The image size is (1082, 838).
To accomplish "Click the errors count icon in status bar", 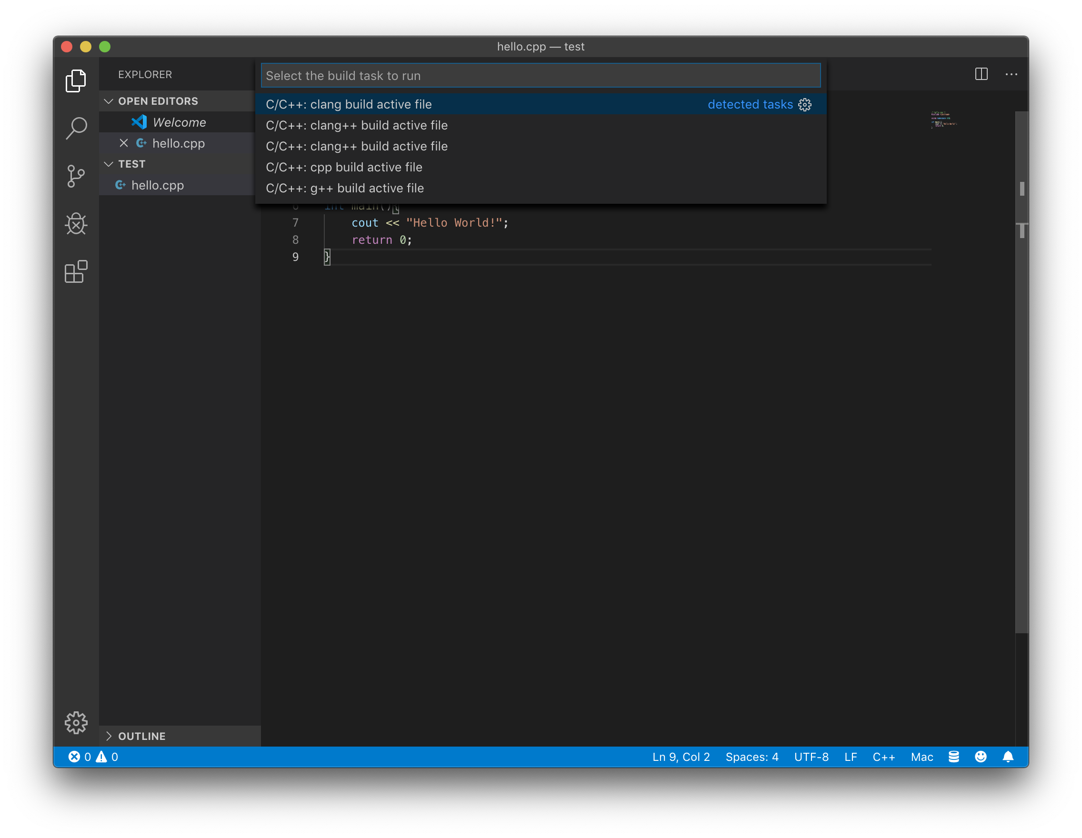I will click(74, 756).
